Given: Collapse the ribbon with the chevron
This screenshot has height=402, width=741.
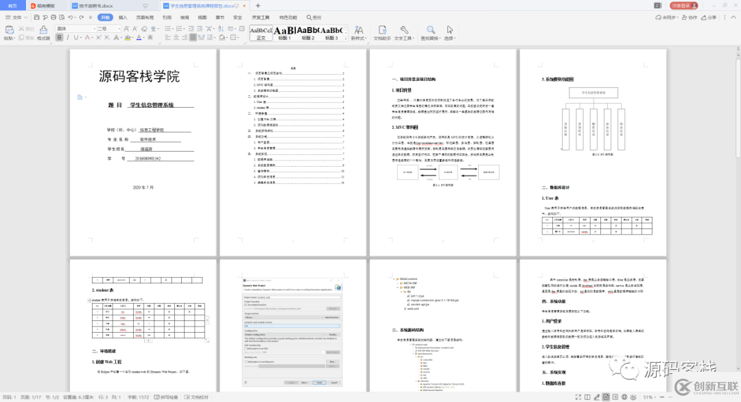Looking at the screenshot, I should pos(733,17).
